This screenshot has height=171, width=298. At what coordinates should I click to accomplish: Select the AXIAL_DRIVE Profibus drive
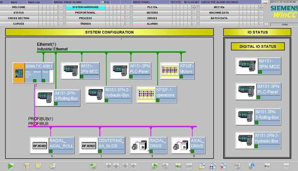click(x=188, y=145)
